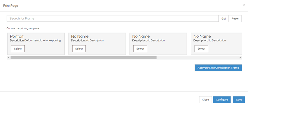Click the Portrait template title
This screenshot has height=138, width=302.
click(17, 36)
